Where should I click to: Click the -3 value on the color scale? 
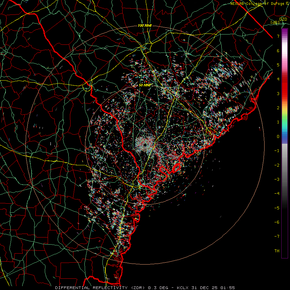coord(277,179)
